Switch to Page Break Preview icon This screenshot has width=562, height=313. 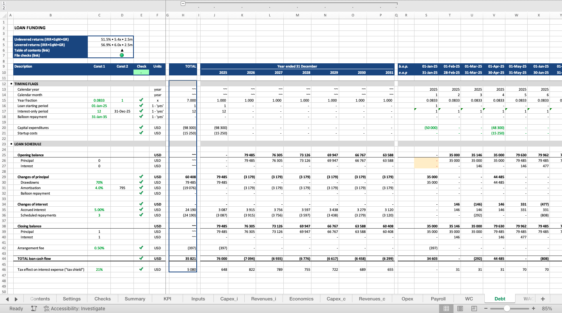pyautogui.click(x=474, y=308)
